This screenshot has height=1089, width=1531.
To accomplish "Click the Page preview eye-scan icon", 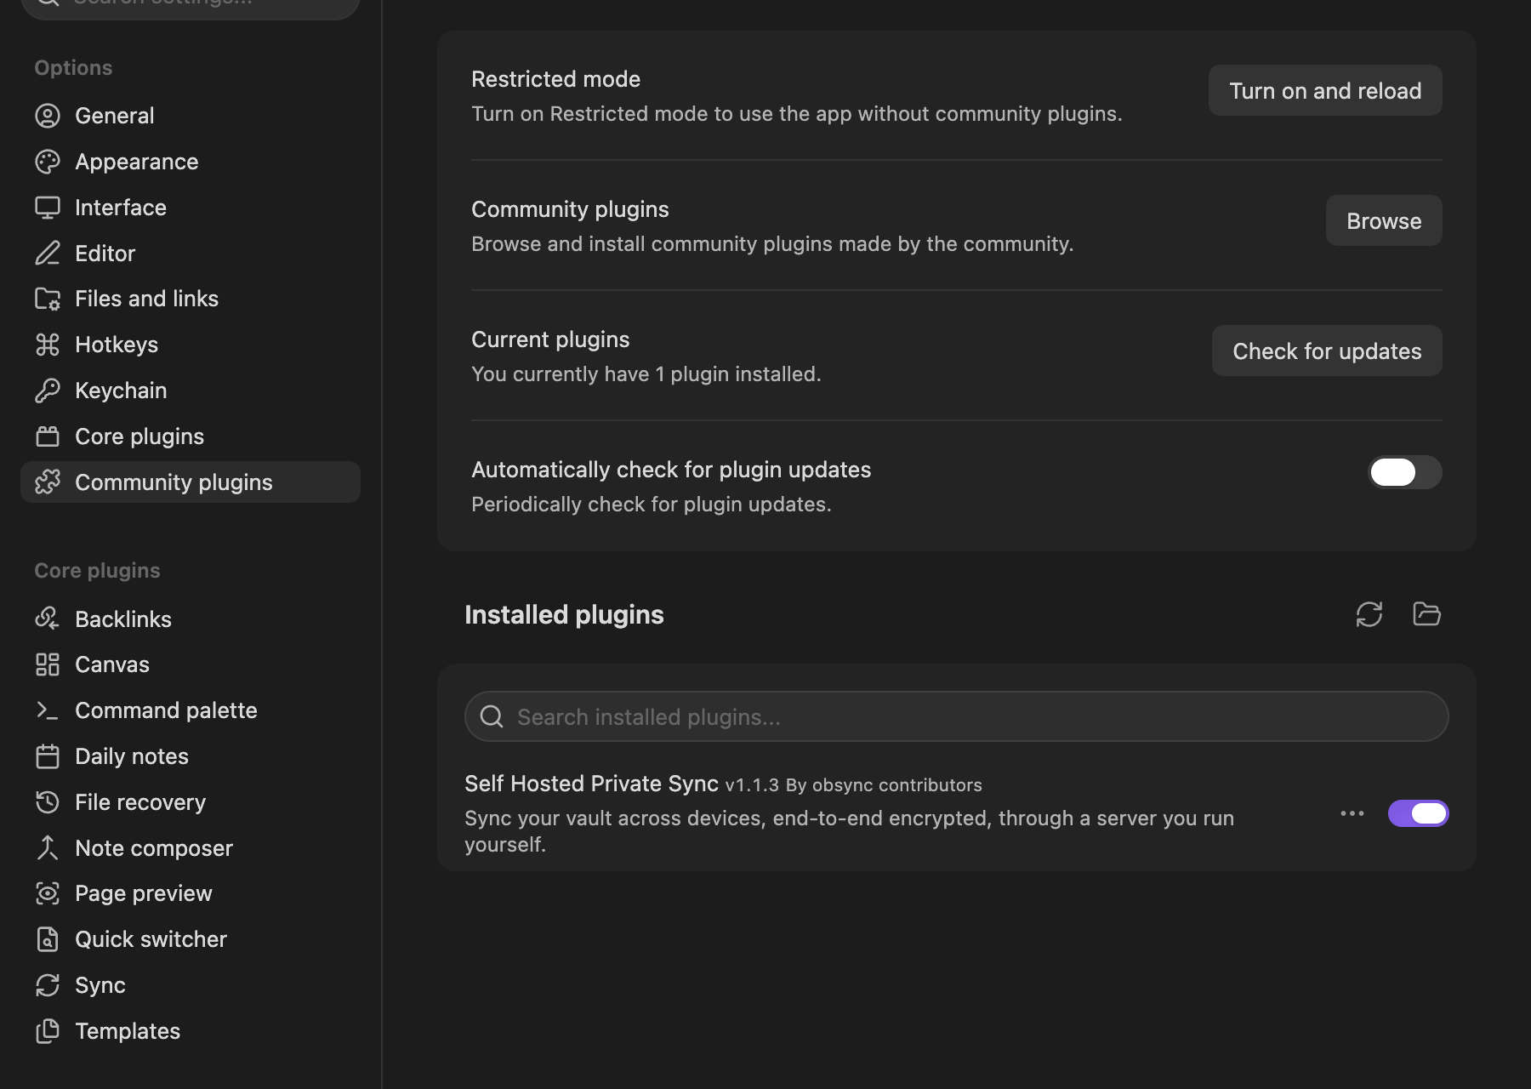I will (x=48, y=893).
